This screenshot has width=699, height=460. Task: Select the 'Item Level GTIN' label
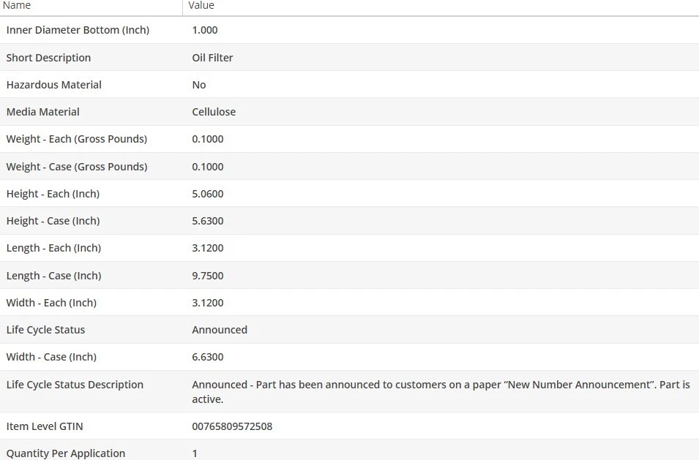pos(45,426)
